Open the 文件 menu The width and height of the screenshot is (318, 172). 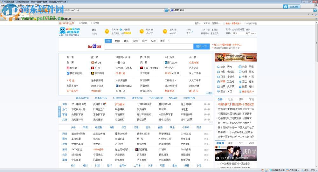point(4,5)
